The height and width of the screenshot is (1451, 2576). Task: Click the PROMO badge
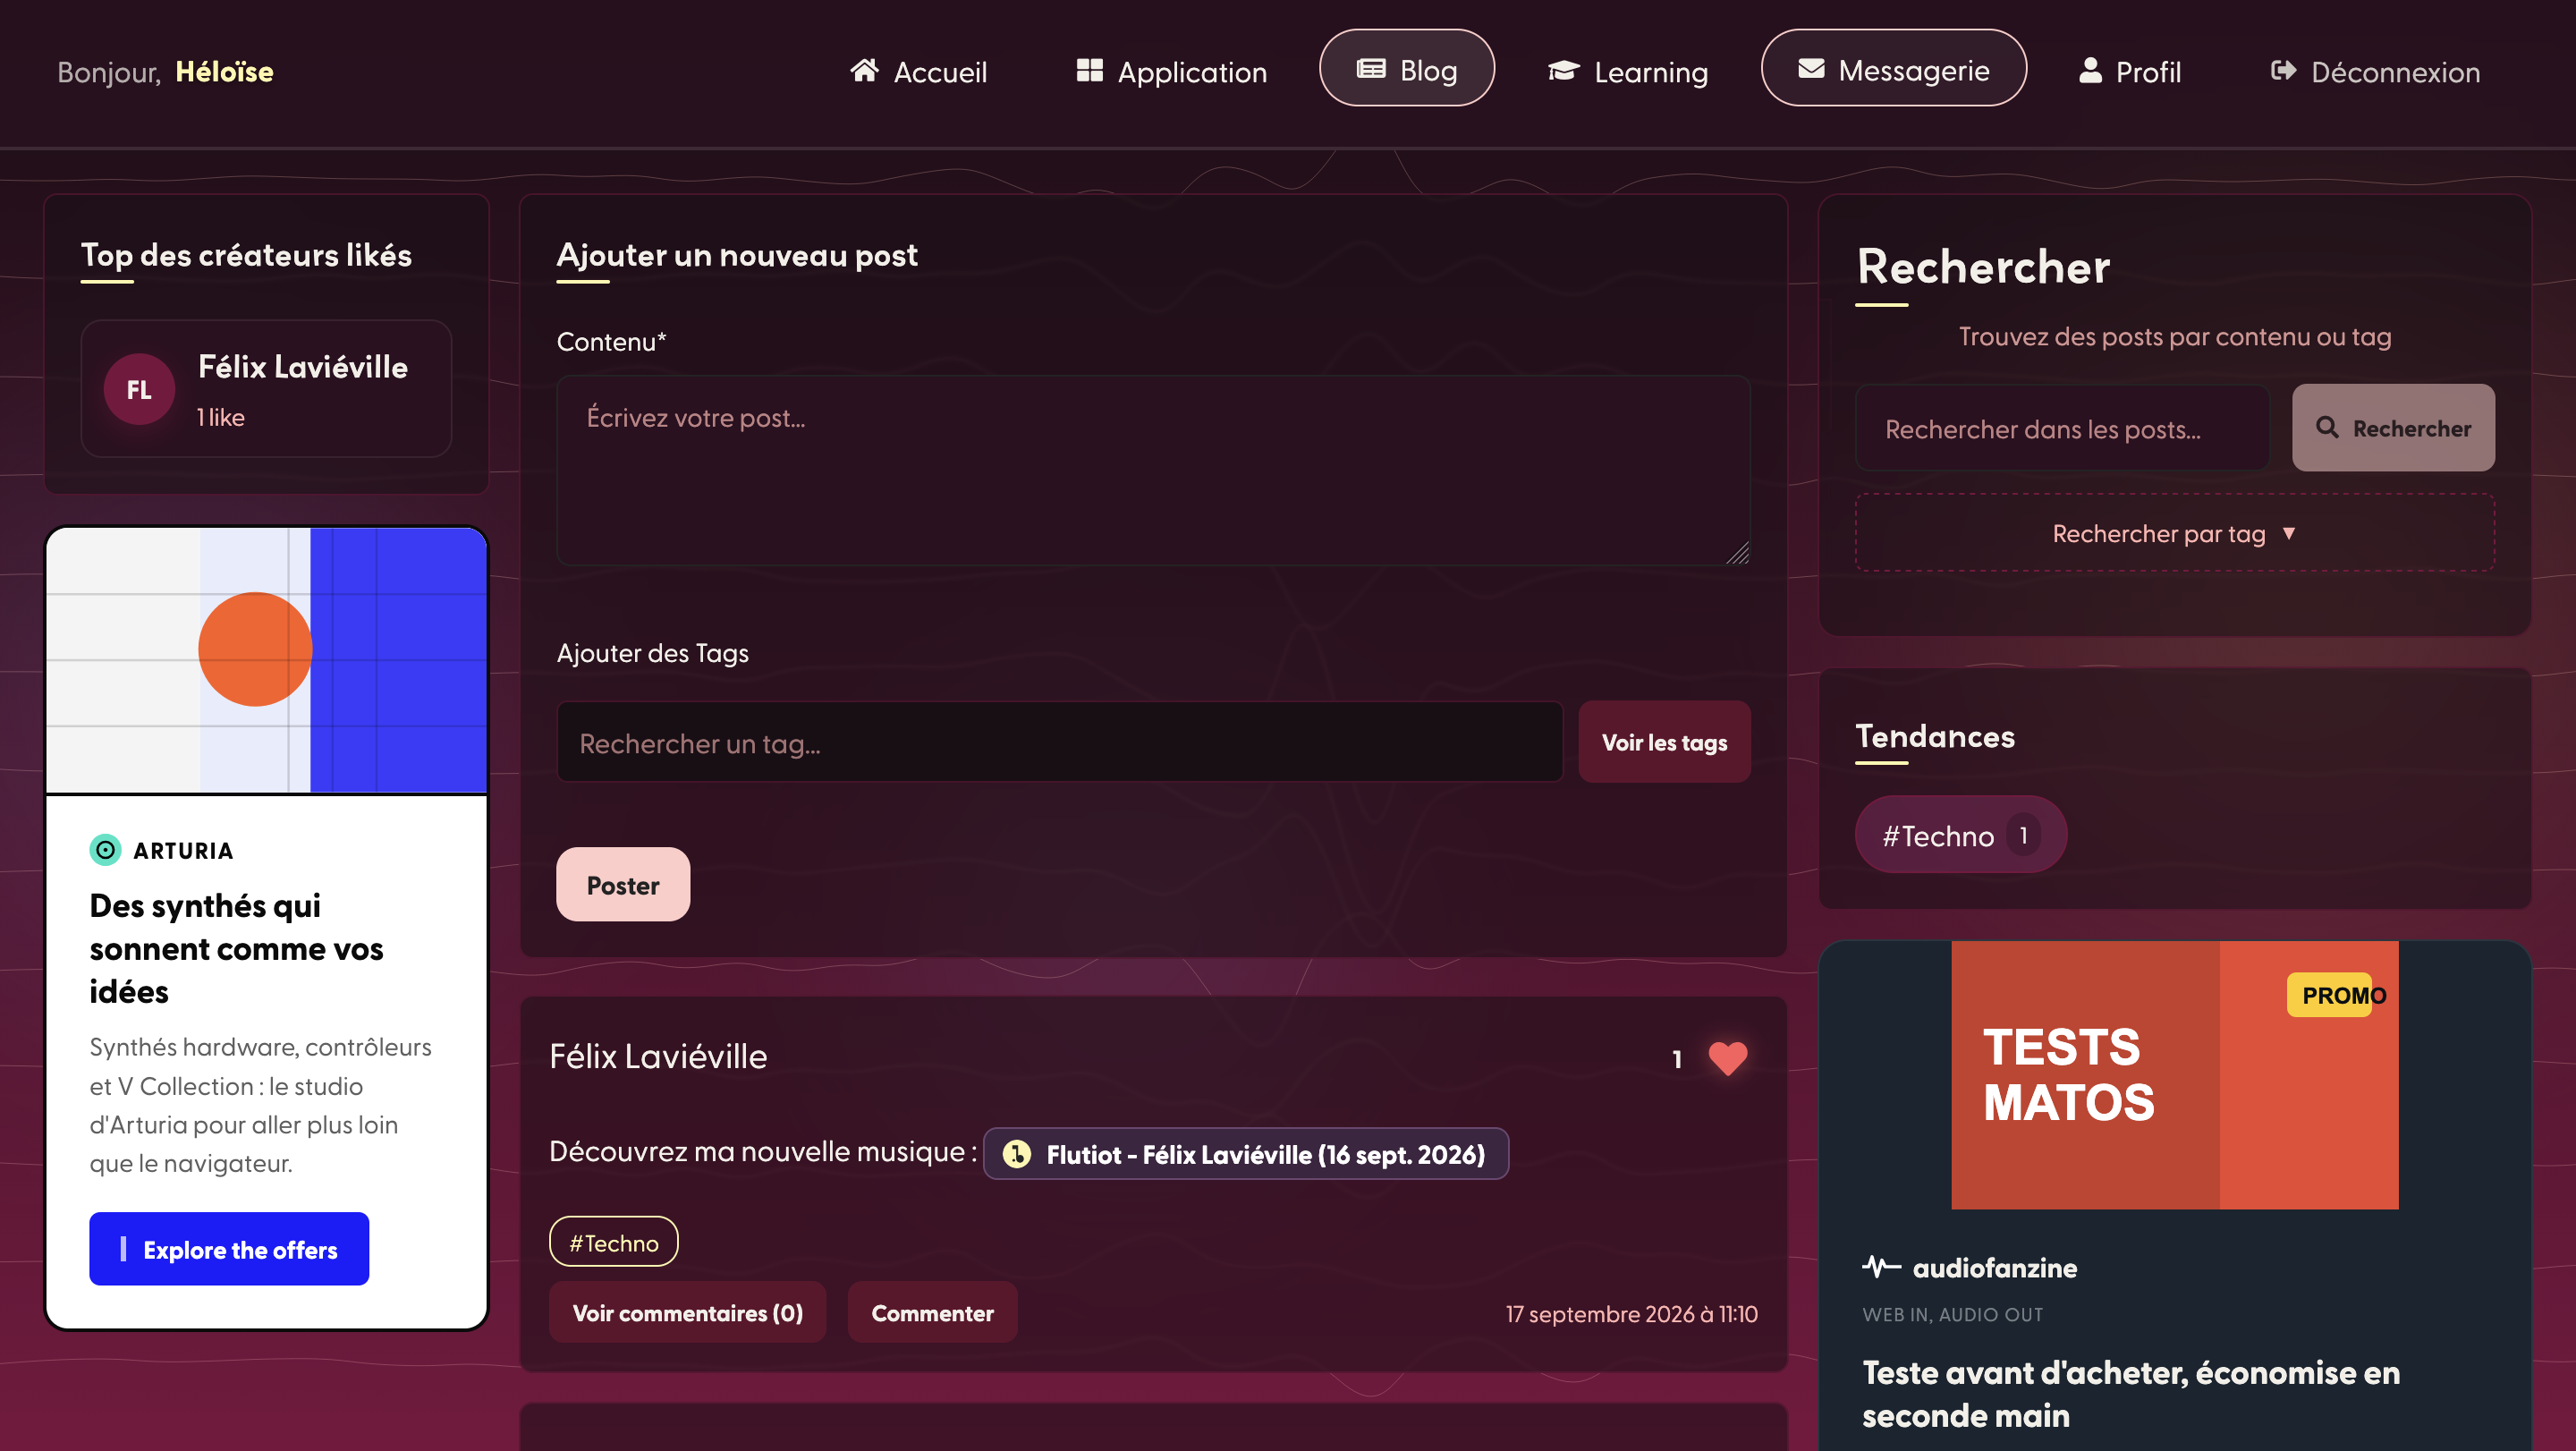point(2330,995)
